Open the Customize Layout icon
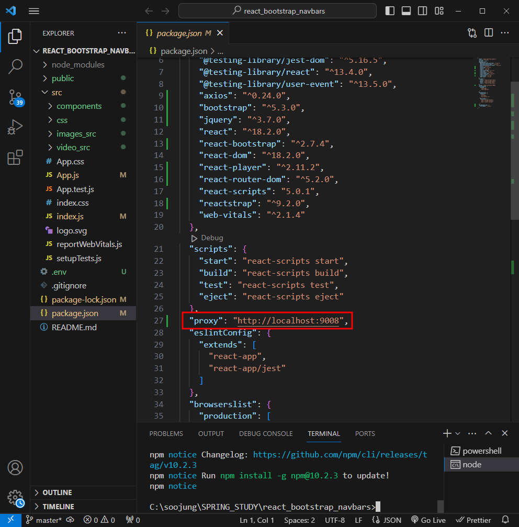519x527 pixels. coord(439,11)
